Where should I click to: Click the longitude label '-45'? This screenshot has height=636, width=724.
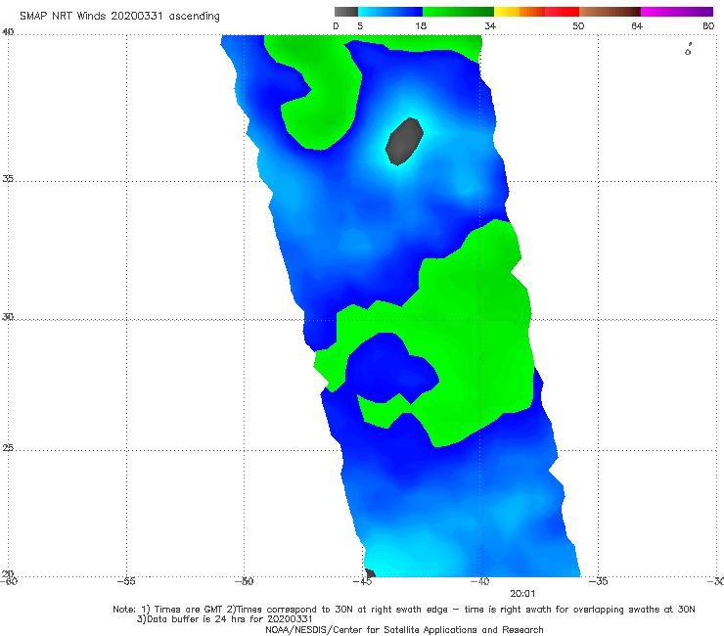(362, 581)
